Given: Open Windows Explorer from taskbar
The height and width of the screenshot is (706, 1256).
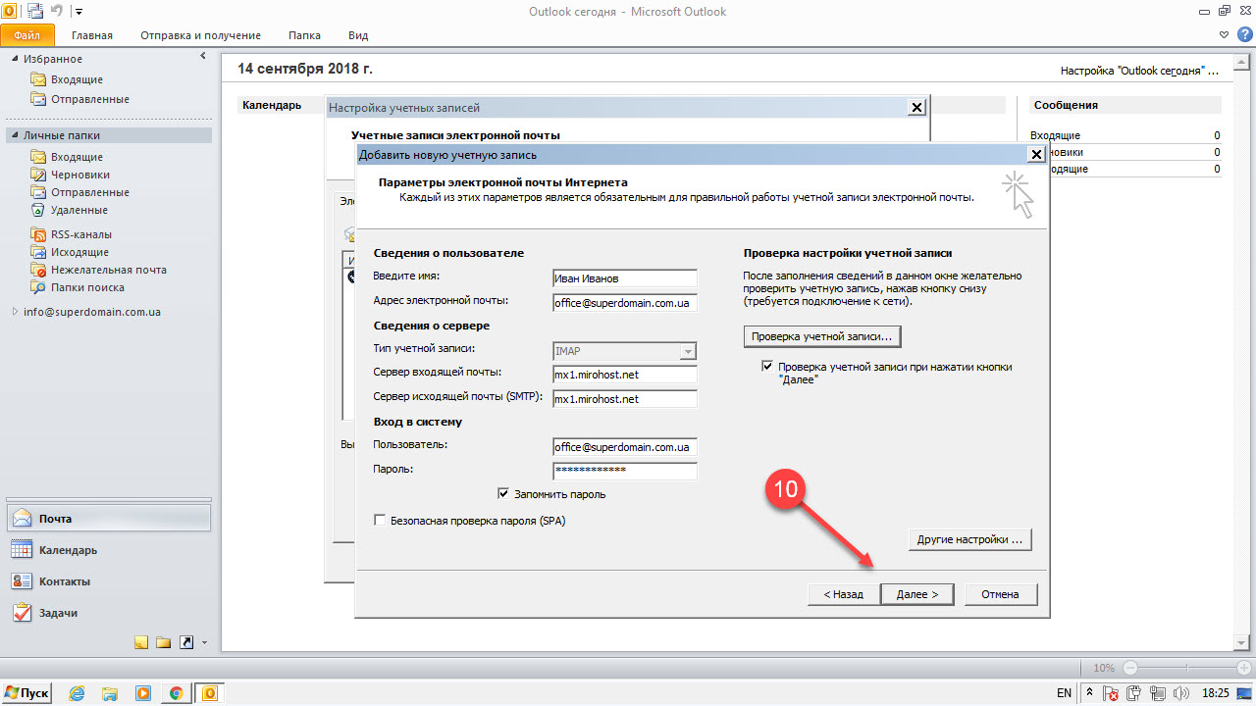Looking at the screenshot, I should click(110, 693).
